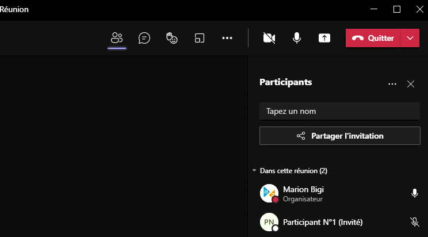Open the Participants panel icon in toolbar
This screenshot has width=428, height=237.
tap(117, 38)
